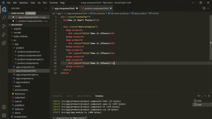
Task: Open the Extensions view icon
Action: [4, 43]
